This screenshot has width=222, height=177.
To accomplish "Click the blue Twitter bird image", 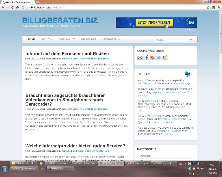I will pyautogui.click(x=187, y=74).
